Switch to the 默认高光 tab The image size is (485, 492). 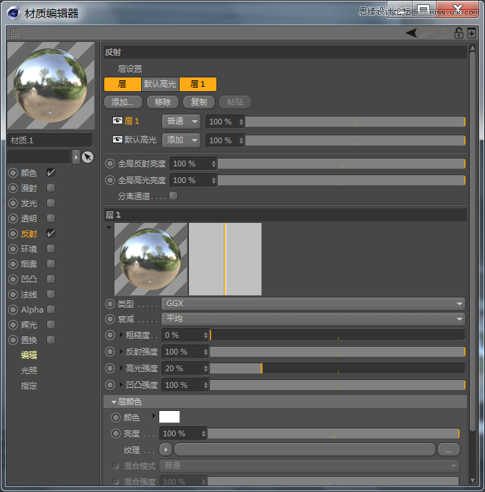[x=160, y=84]
